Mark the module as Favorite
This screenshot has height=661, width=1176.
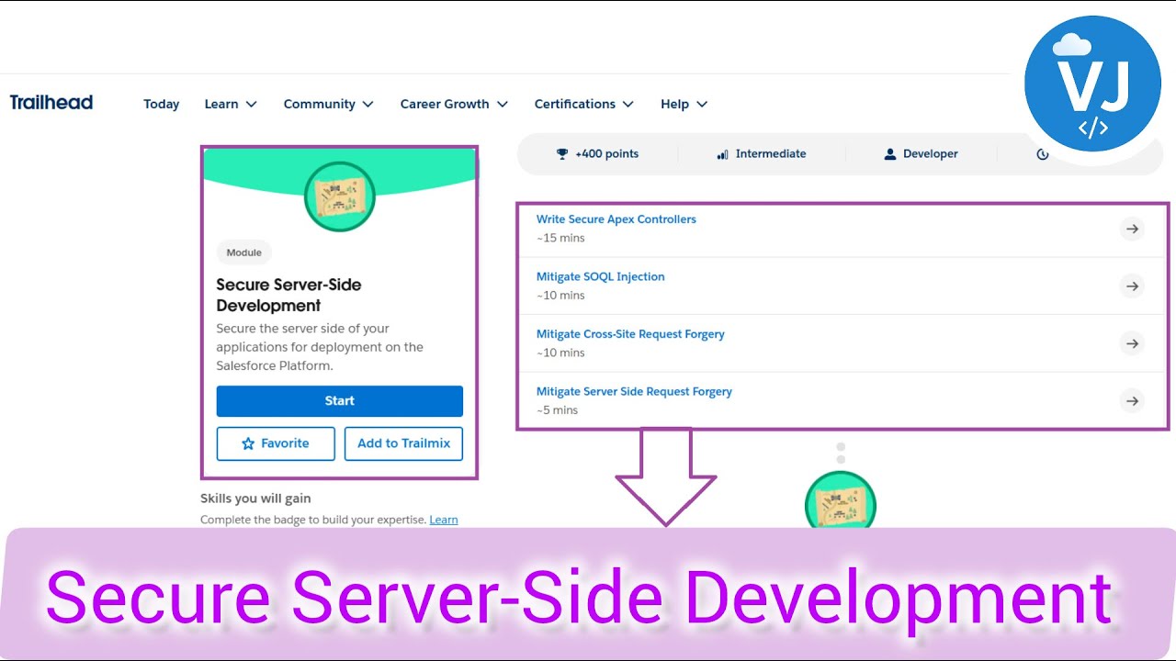point(275,443)
